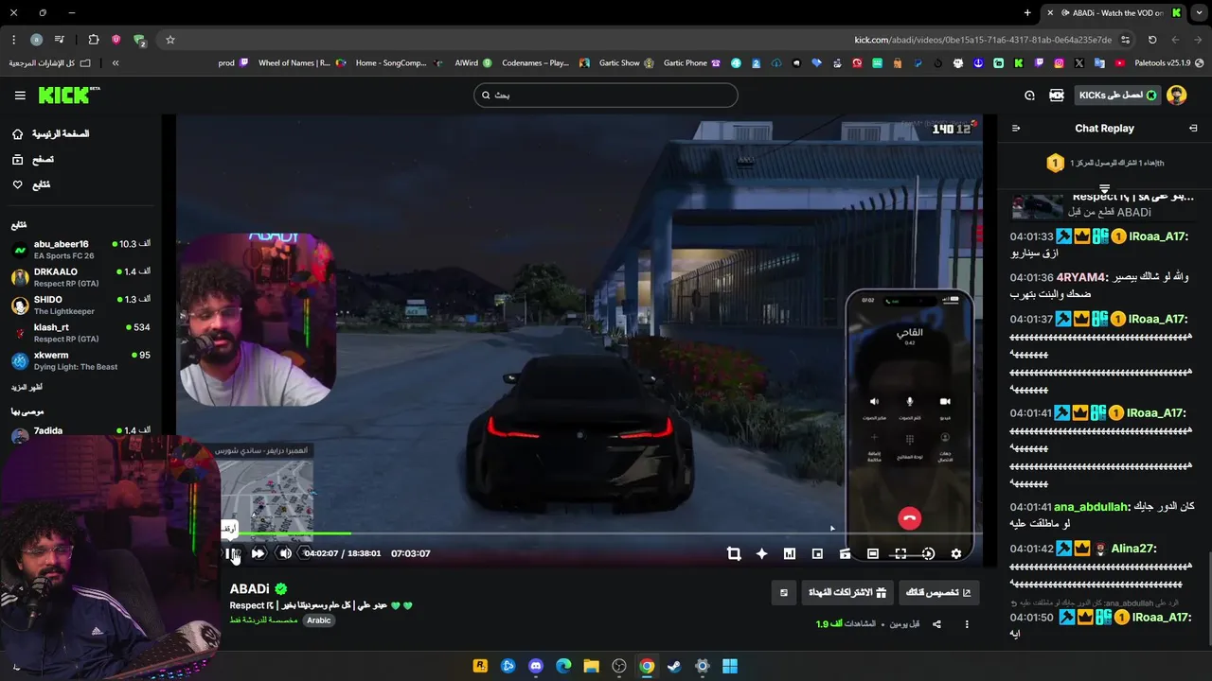Click Alina27 username in chat
Screen dimensions: 1212x681
pyautogui.click(x=1134, y=549)
